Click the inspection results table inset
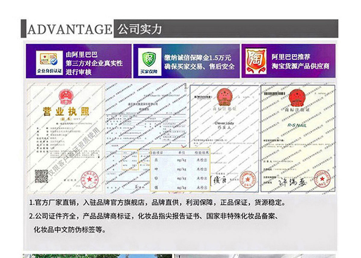 tap(180, 169)
